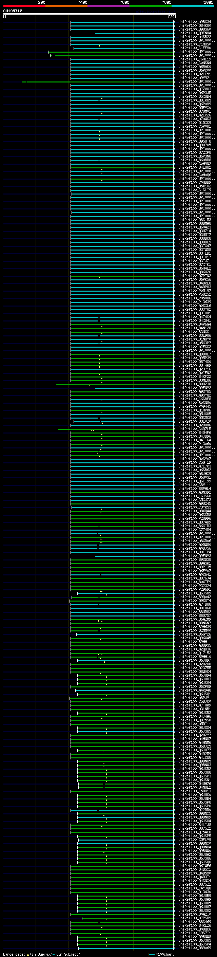Select hit label UniRef100_Q3UMI7
The height and width of the screenshot is (957, 217).
tap(195, 235)
